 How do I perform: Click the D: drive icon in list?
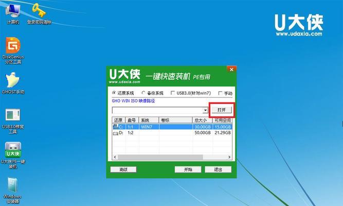(116, 133)
